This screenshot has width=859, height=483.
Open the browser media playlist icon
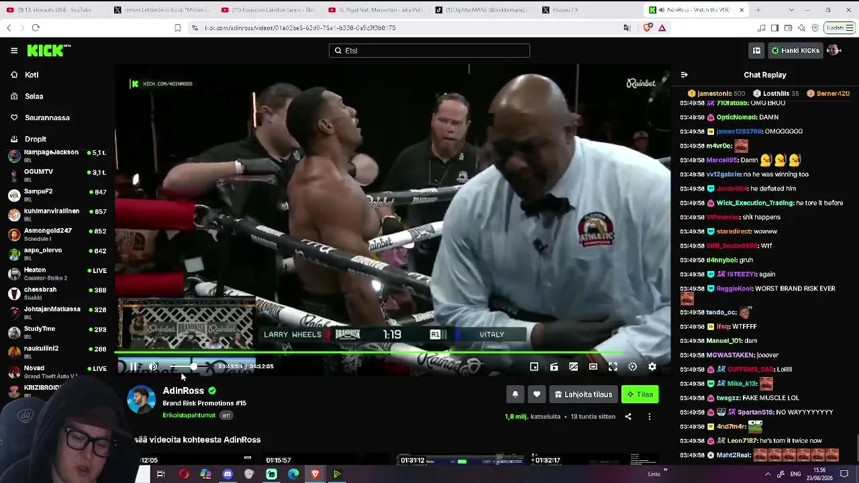tap(761, 28)
